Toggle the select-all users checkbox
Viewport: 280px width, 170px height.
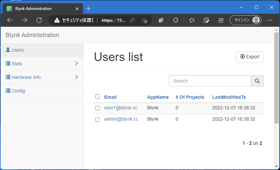pos(97,97)
